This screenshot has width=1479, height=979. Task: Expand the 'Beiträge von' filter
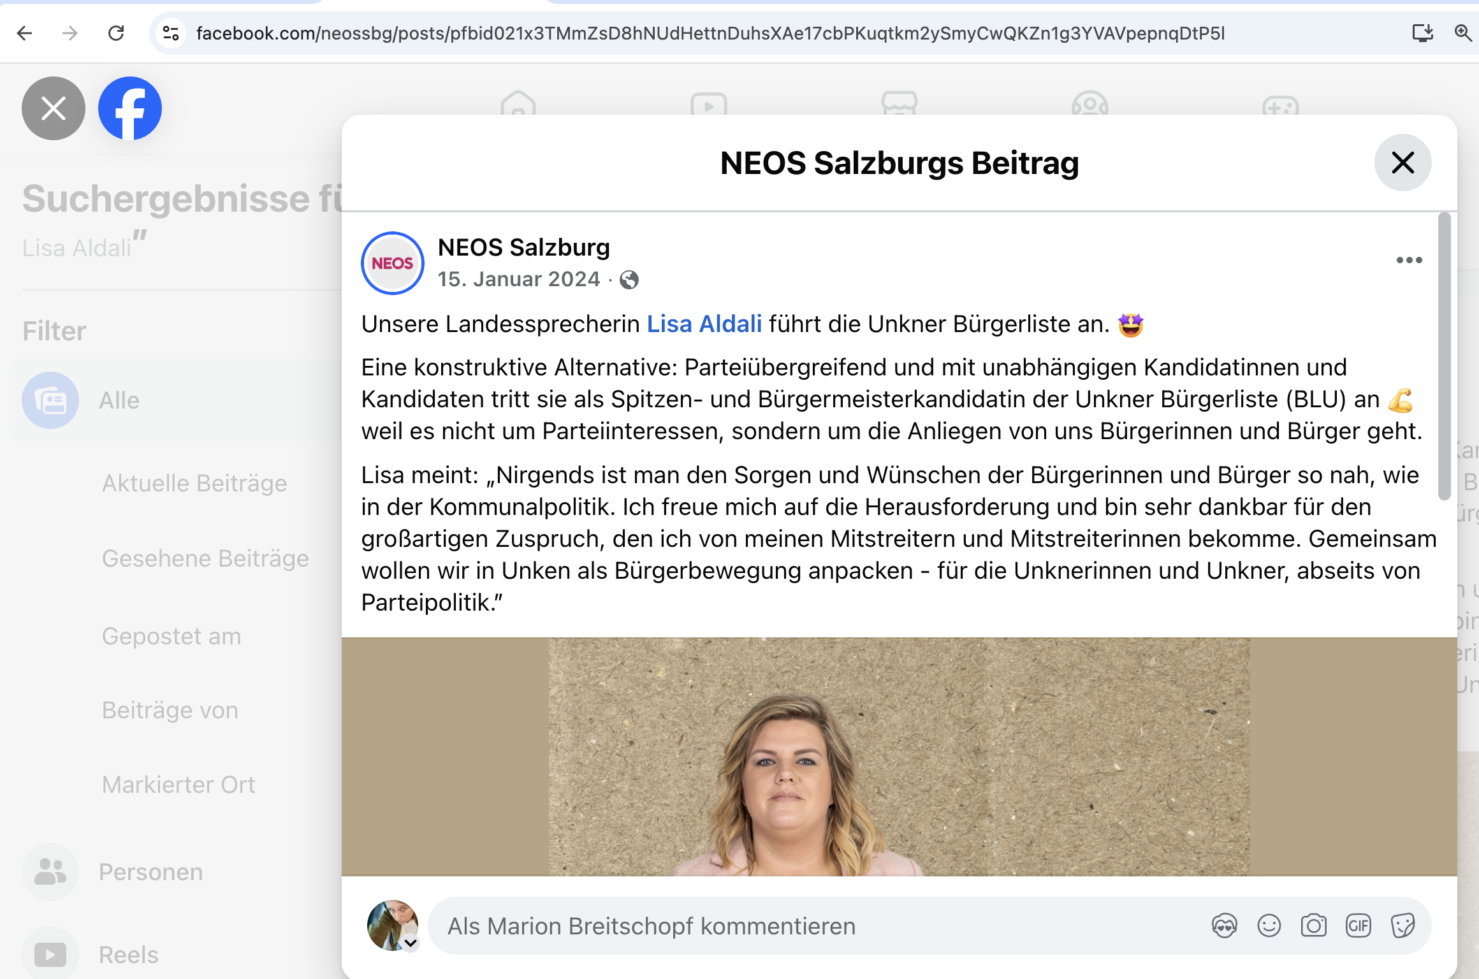[x=170, y=710]
